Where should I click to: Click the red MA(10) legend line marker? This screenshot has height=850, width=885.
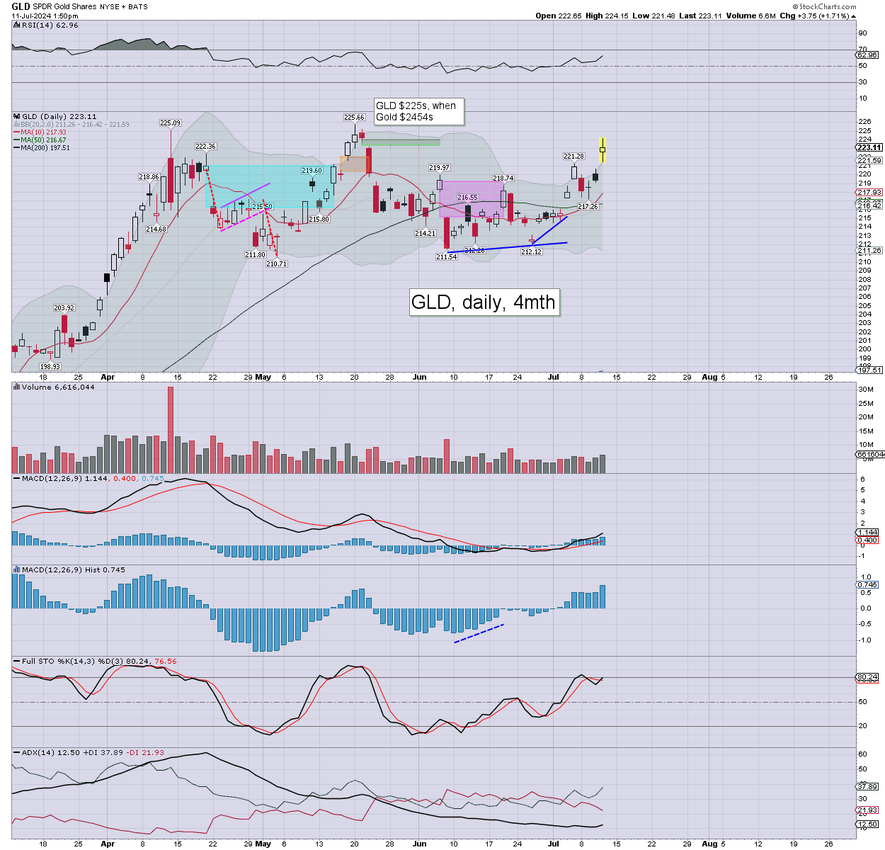(x=16, y=132)
